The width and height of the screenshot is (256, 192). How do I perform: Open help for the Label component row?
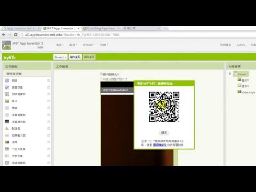[x=49, y=108]
